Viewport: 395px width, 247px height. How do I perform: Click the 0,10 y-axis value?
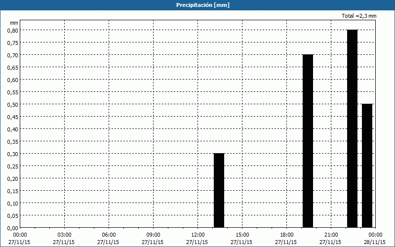[13, 204]
